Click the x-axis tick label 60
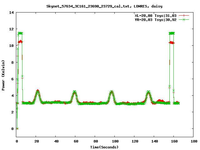This screenshot has width=200, height=150. point(76,141)
